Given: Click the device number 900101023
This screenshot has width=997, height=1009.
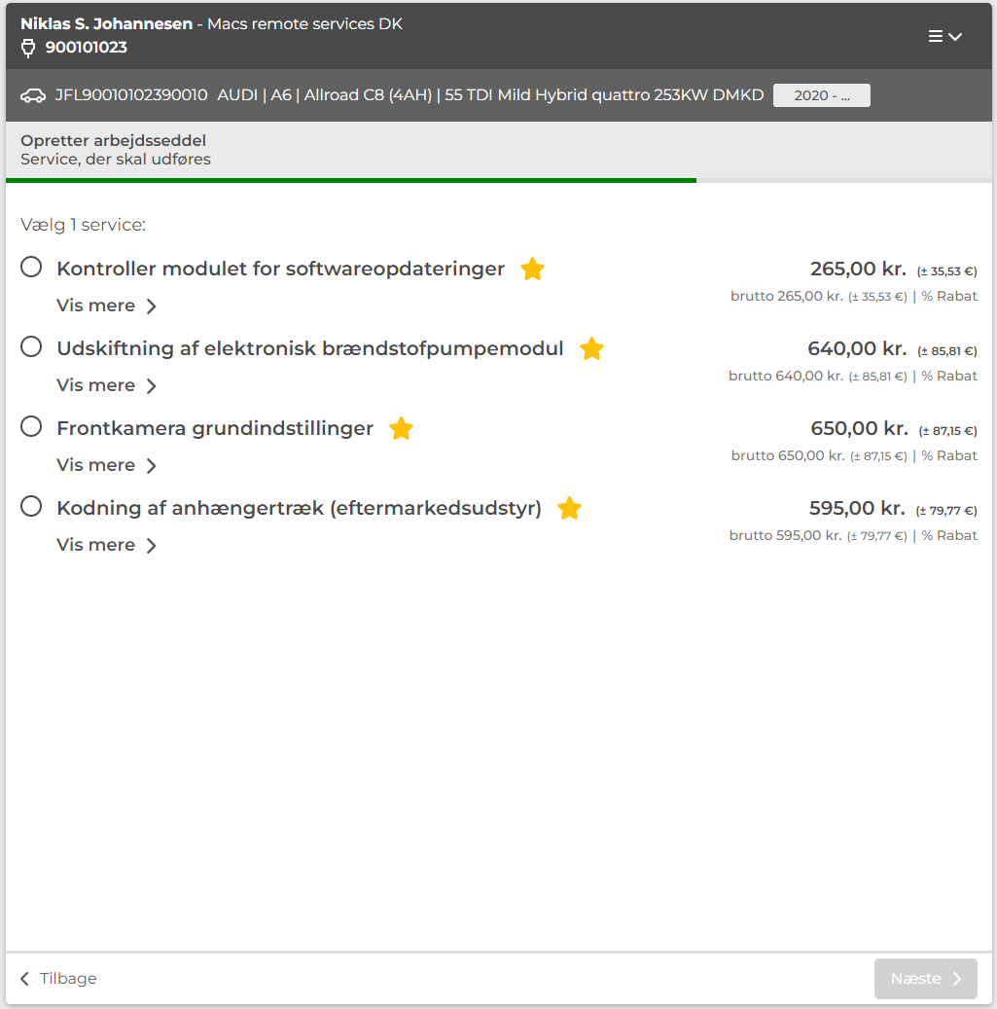Looking at the screenshot, I should coord(87,48).
